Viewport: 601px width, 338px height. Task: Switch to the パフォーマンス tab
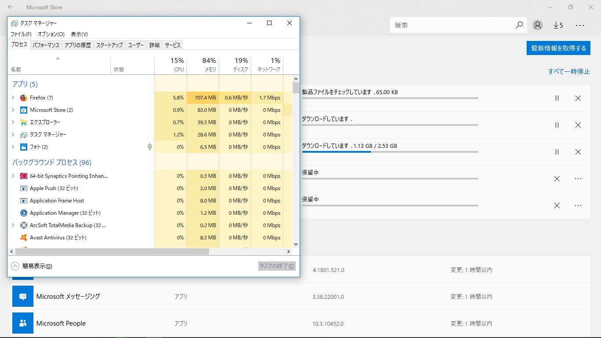(x=46, y=45)
